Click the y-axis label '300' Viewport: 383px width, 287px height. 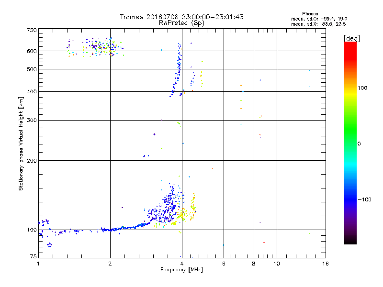click(x=32, y=121)
